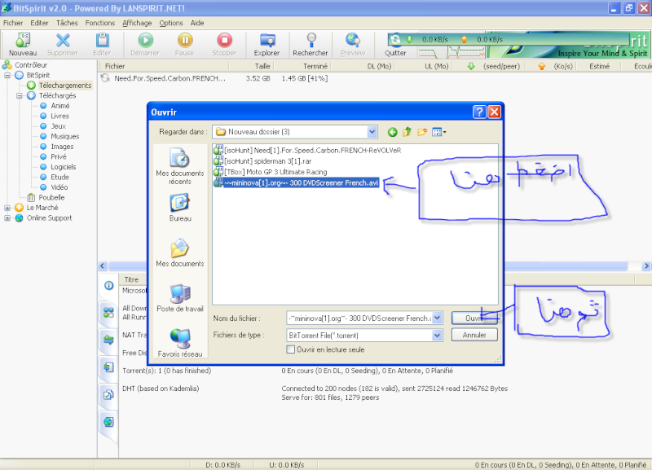Click the Supprimer toolbar icon
The image size is (652, 470).
(63, 45)
